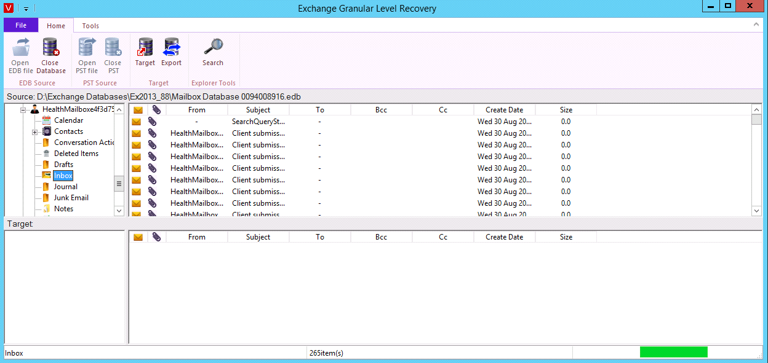Open the quick access toolbar dropdown
This screenshot has width=768, height=363.
pos(26,9)
